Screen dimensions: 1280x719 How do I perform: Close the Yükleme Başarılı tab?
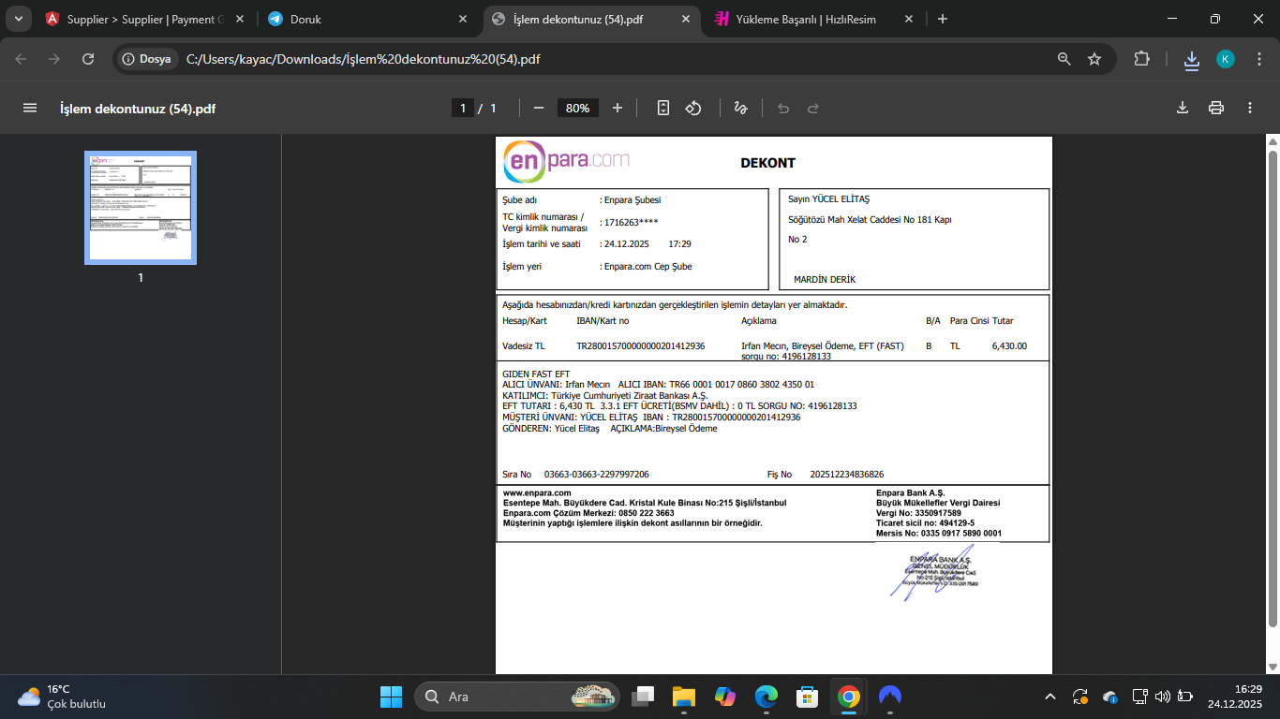click(909, 19)
